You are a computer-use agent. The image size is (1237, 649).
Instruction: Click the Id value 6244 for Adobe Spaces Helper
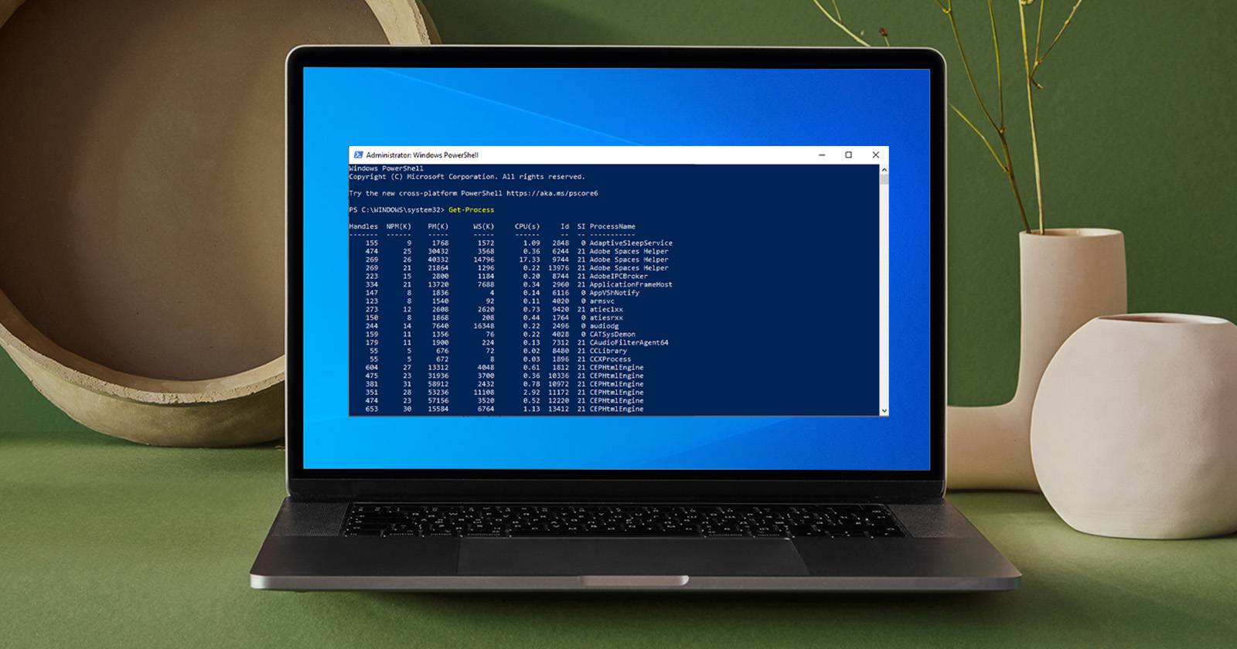[x=561, y=252]
